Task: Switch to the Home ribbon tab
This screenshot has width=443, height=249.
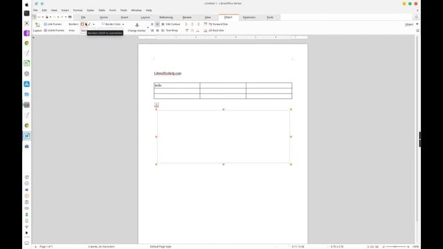Action: [x=104, y=17]
